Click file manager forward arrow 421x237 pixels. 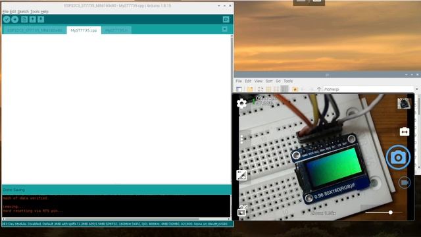point(311,89)
